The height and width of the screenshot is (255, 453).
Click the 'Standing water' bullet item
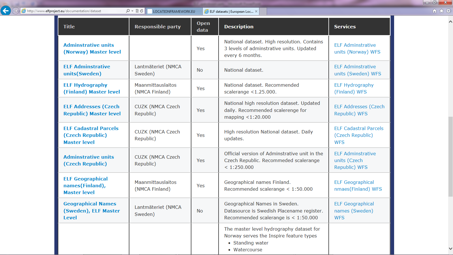click(251, 243)
